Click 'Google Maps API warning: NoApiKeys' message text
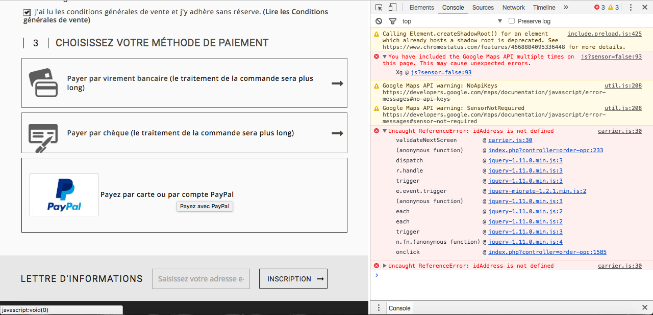This screenshot has width=653, height=315. pos(440,85)
